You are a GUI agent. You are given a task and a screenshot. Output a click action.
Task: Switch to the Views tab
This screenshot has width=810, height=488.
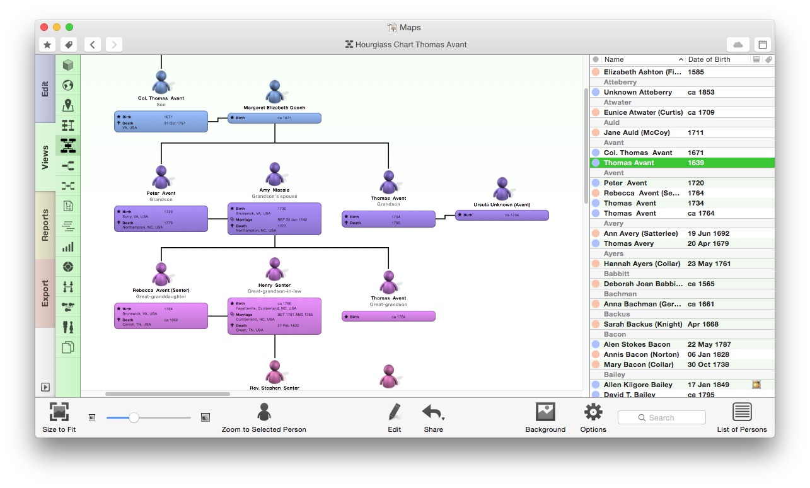pos(45,157)
